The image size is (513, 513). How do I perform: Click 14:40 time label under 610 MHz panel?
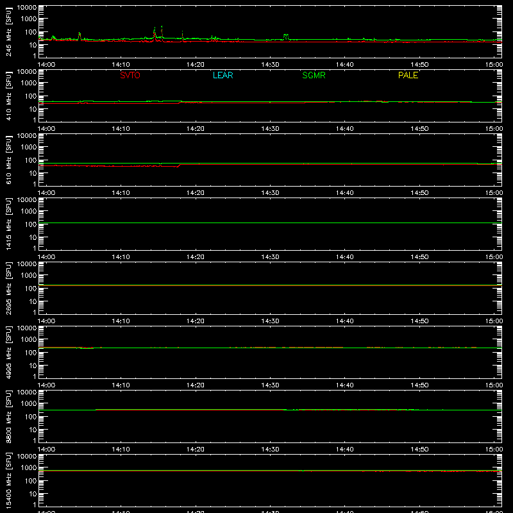(345, 193)
